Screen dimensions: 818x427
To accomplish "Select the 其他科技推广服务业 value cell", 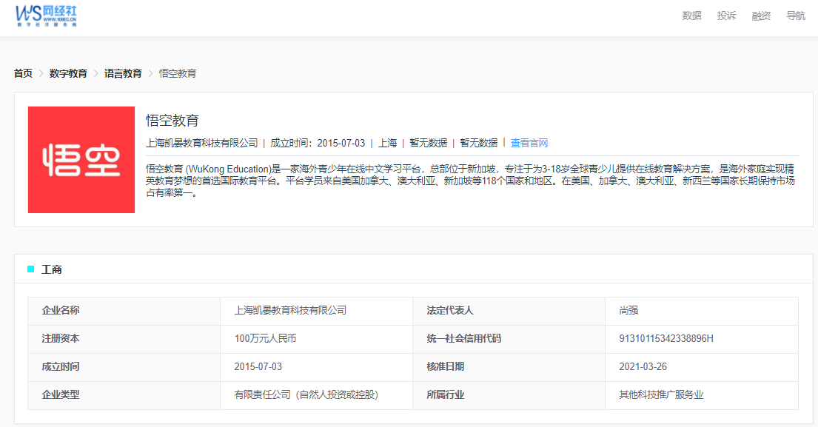I will pos(702,395).
